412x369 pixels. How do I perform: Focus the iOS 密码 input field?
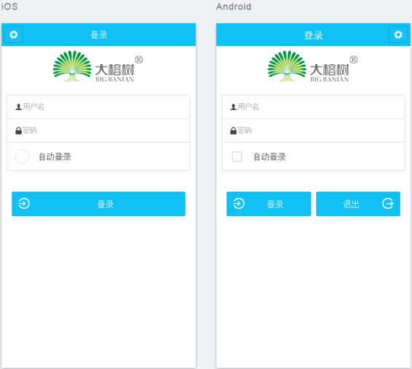(x=98, y=130)
